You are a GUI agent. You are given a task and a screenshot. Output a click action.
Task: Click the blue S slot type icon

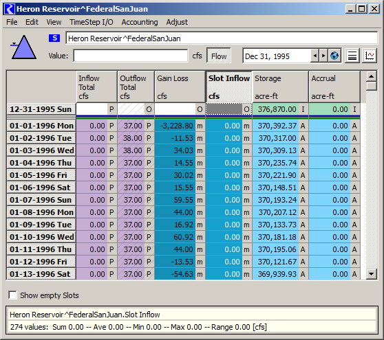coord(54,38)
